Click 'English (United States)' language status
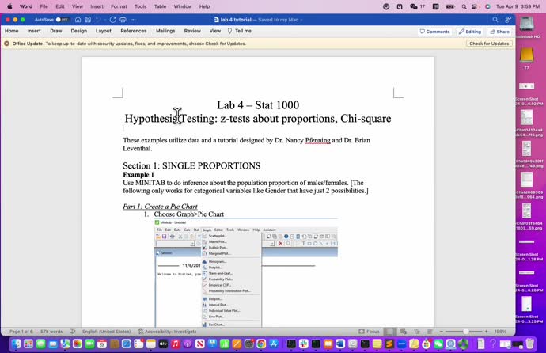The height and width of the screenshot is (353, 546). (x=106, y=332)
